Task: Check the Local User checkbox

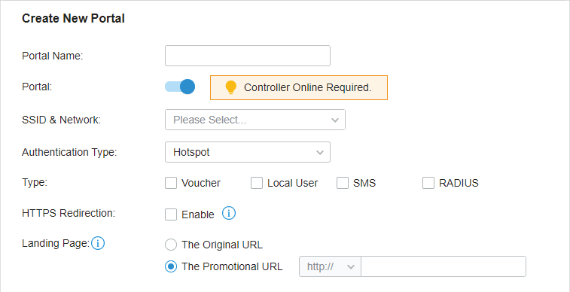Action: pyautogui.click(x=257, y=183)
